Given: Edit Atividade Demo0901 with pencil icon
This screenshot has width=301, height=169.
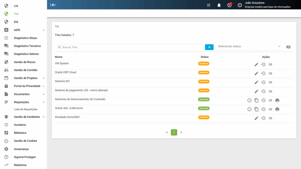Looking at the screenshot, I should coord(256,118).
